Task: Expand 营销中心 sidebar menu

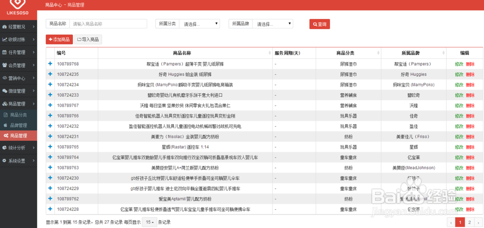Action: (x=18, y=78)
